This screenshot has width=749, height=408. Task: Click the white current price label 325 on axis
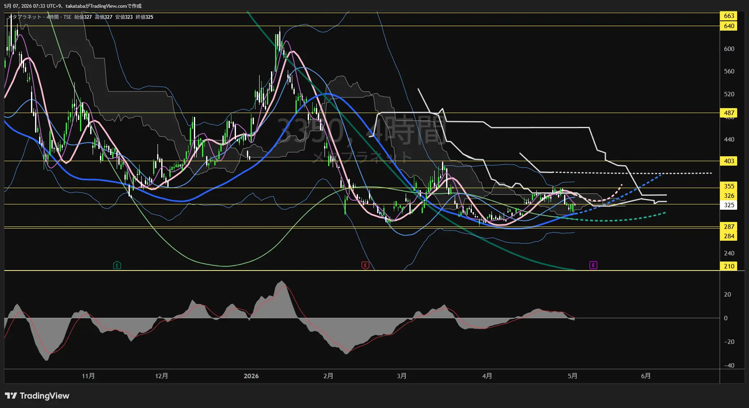(729, 205)
